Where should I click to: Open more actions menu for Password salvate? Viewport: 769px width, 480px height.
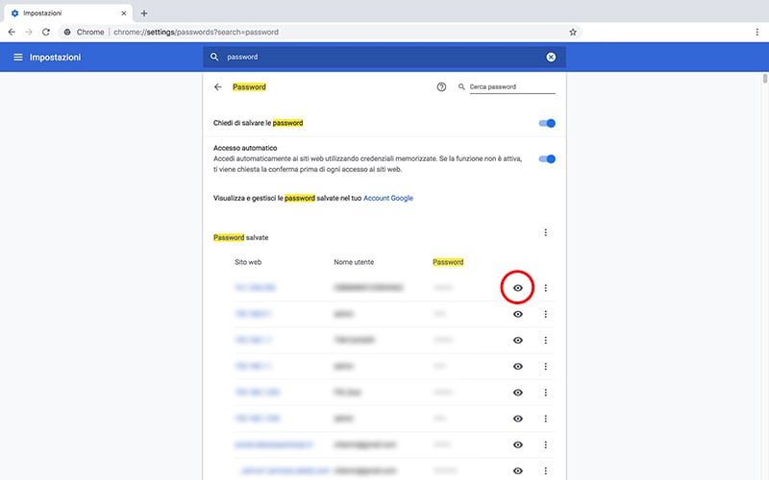[x=545, y=232]
